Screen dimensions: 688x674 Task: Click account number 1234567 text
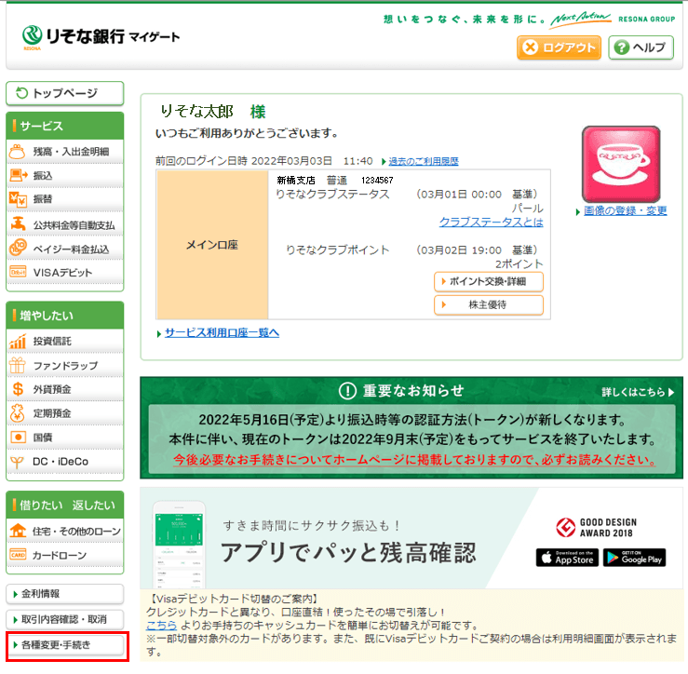click(x=377, y=181)
